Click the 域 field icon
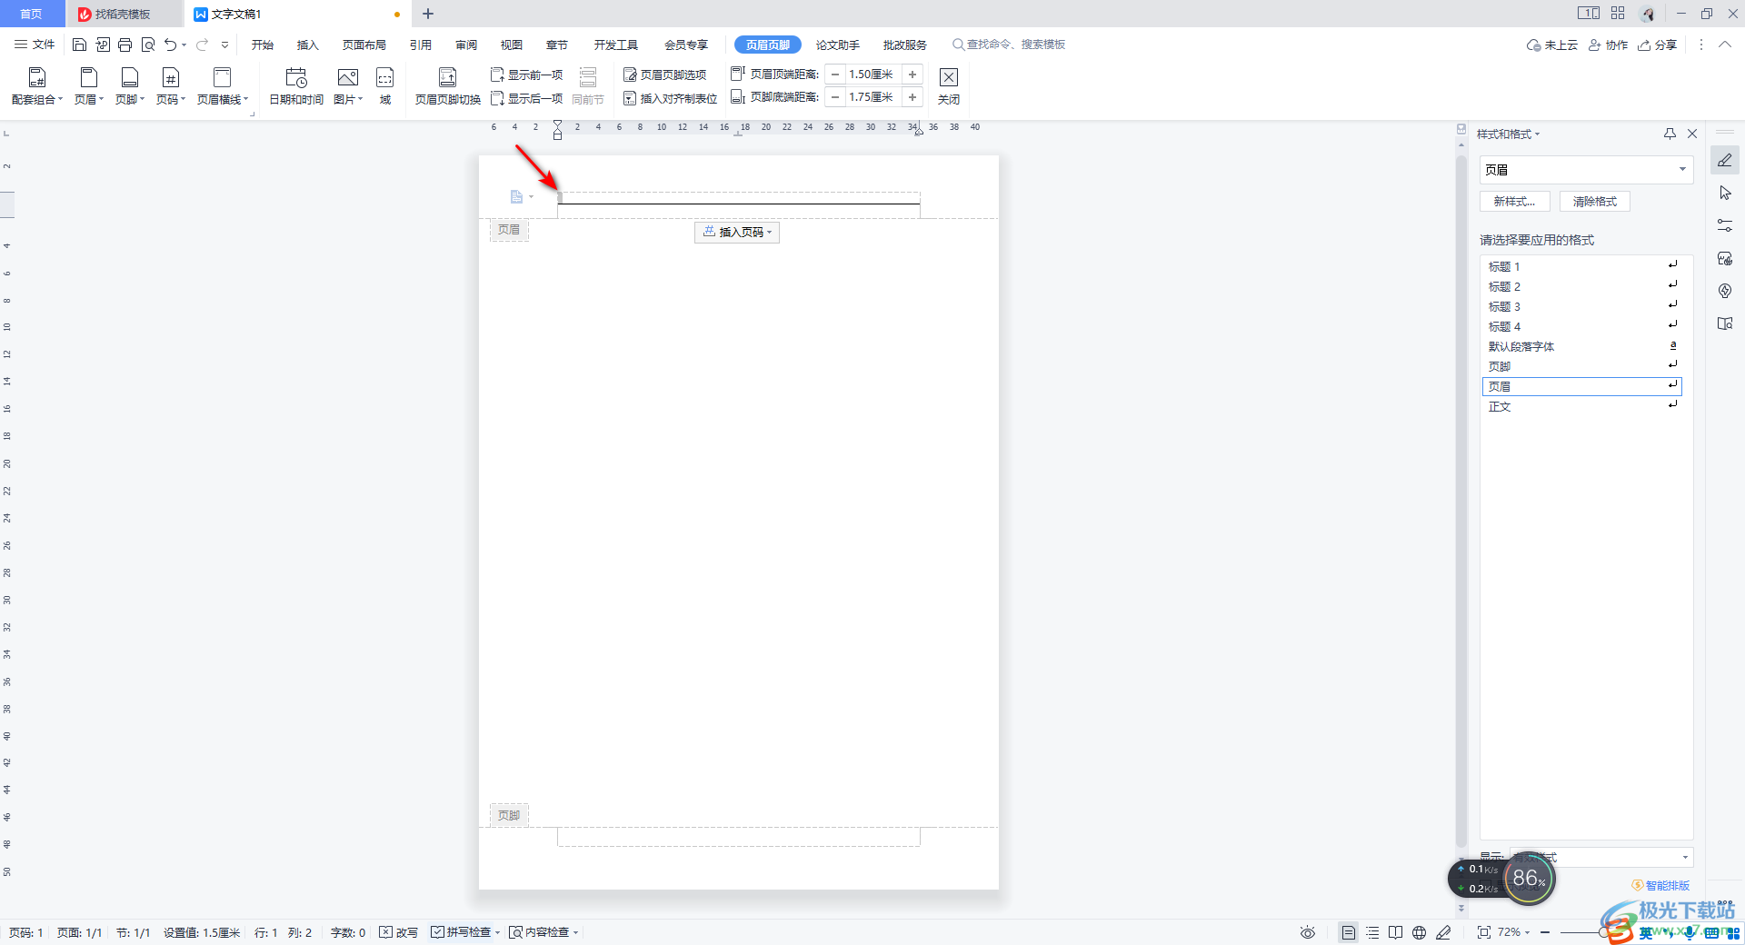The width and height of the screenshot is (1745, 945). 385,86
